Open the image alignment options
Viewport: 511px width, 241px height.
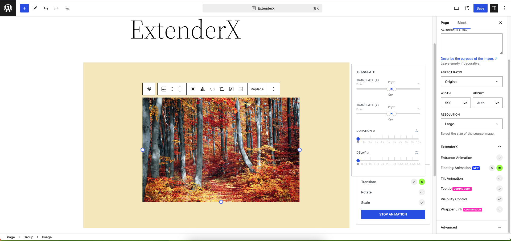(x=193, y=89)
